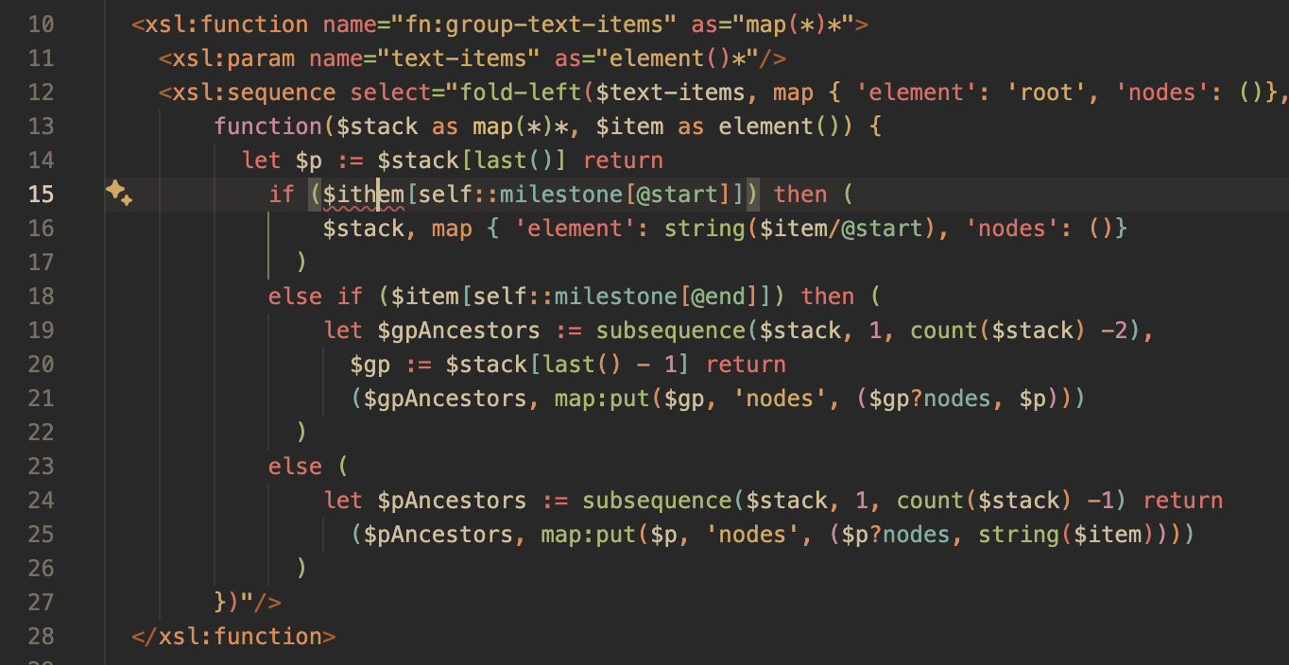The width and height of the screenshot is (1289, 665).
Task: Click the opening xsl:function tag name
Action: [x=227, y=24]
